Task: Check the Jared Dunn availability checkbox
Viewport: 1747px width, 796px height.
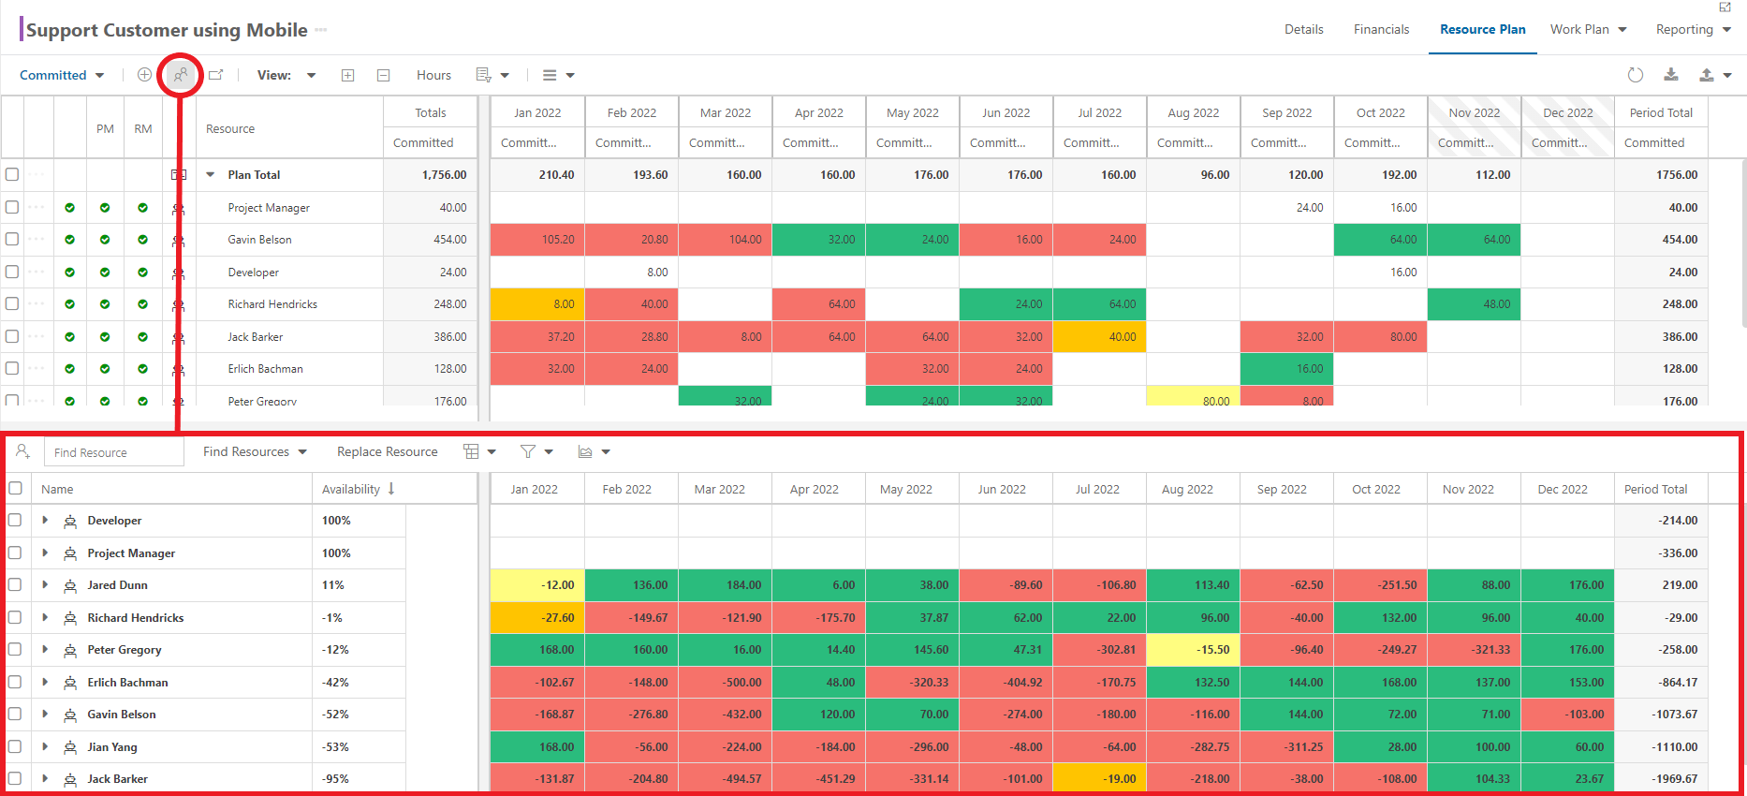Action: tap(15, 584)
